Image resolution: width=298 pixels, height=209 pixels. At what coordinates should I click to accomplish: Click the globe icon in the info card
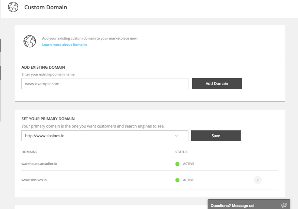tap(30, 41)
